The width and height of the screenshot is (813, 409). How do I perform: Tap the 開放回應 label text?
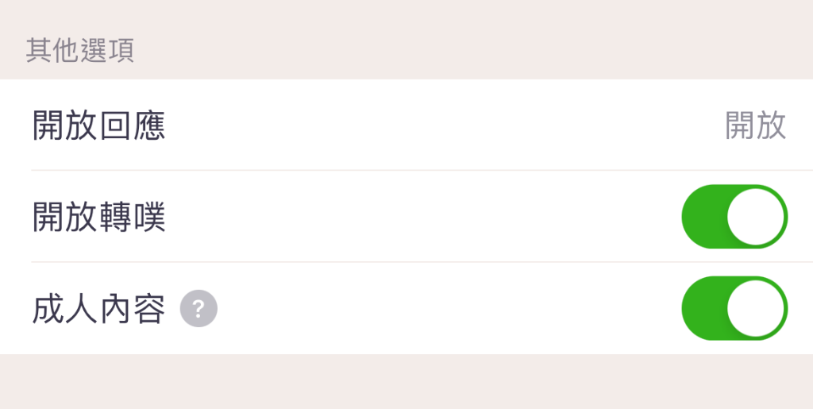(x=99, y=125)
